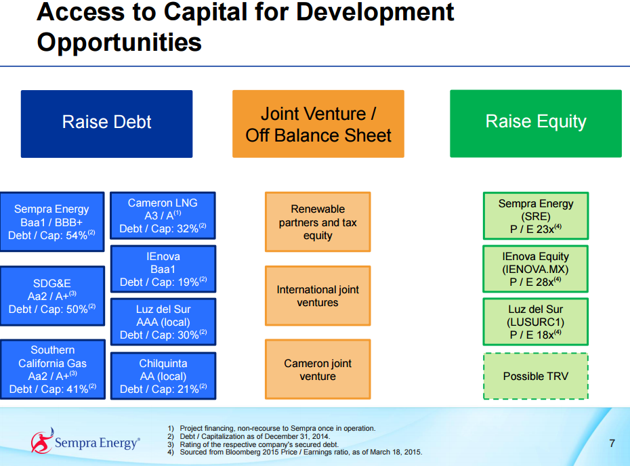Click the Joint Venture / Off Balance Sheet box
This screenshot has height=466, width=630.
pyautogui.click(x=318, y=124)
